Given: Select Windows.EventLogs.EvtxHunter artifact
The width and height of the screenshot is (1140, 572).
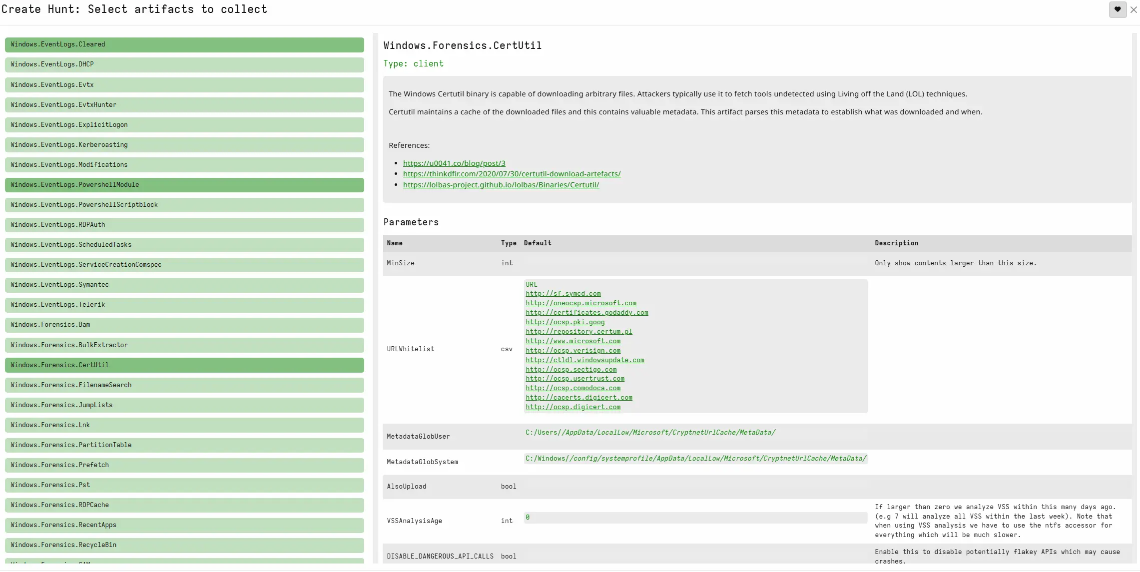Looking at the screenshot, I should 184,105.
